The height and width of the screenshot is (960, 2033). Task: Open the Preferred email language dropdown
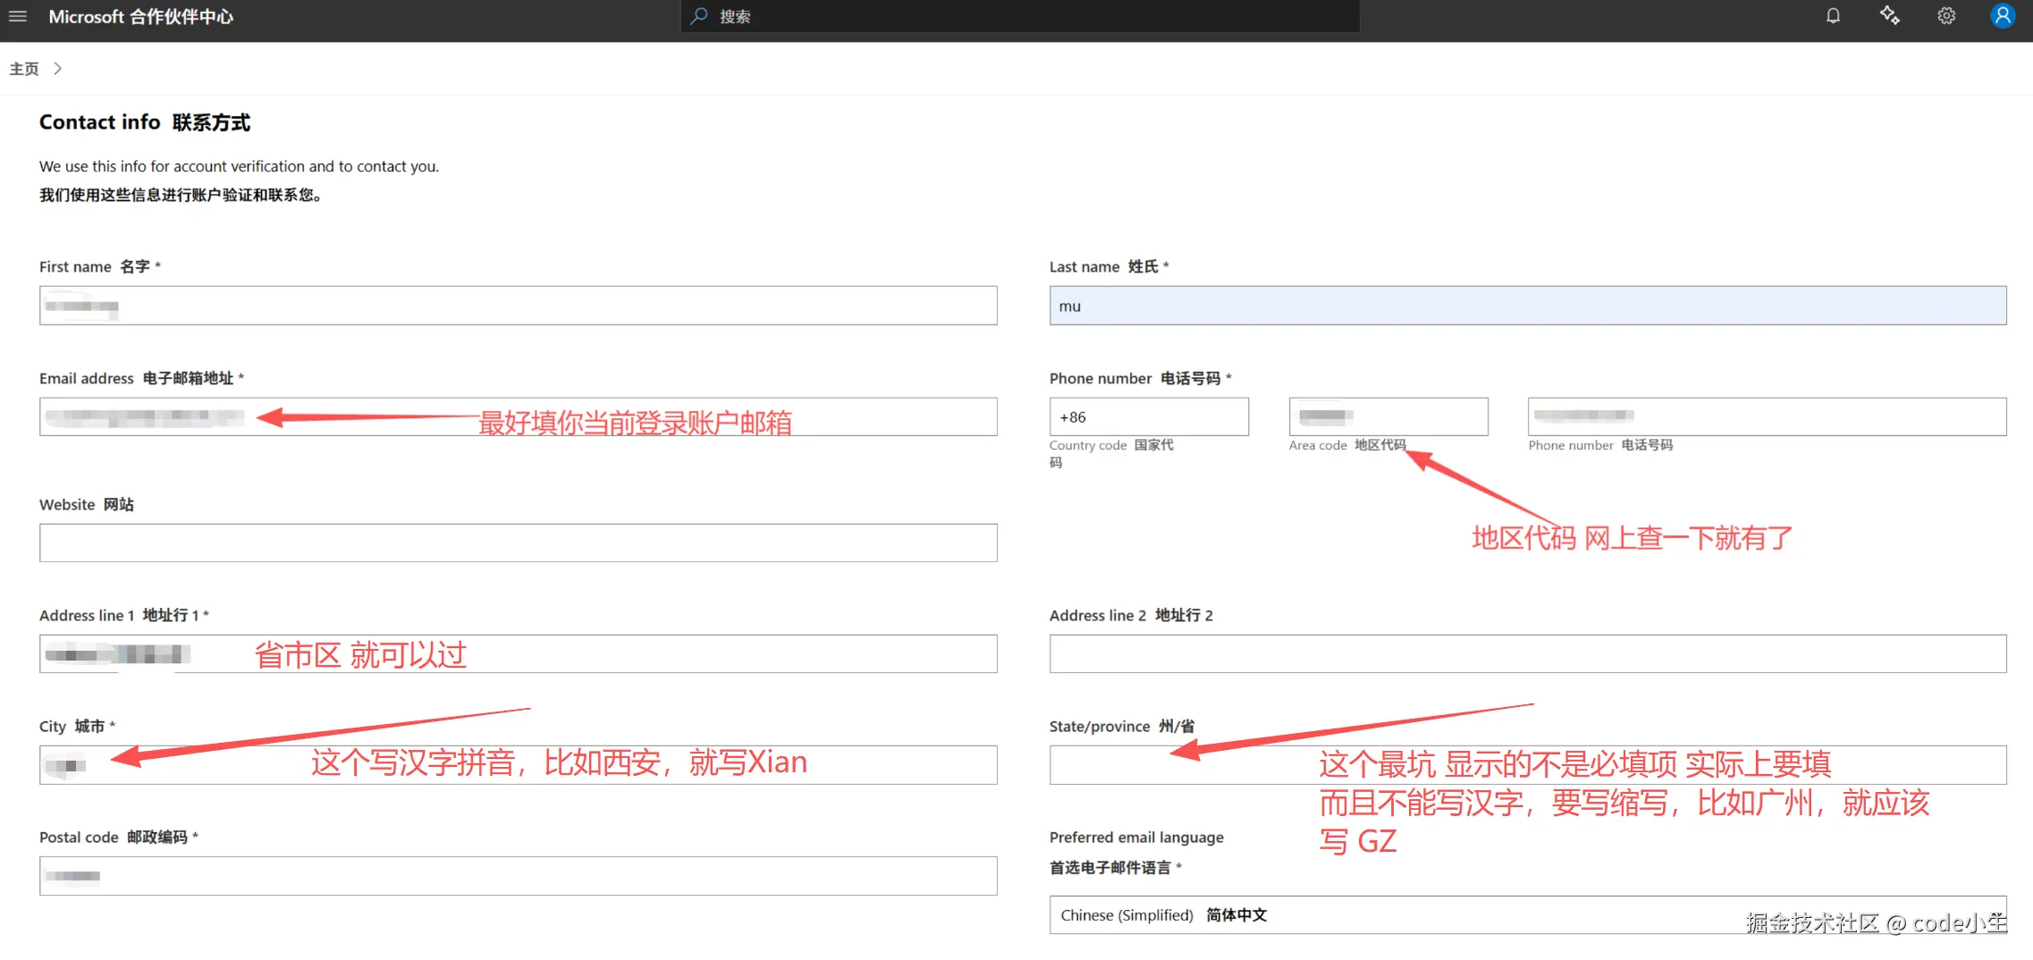point(1528,915)
